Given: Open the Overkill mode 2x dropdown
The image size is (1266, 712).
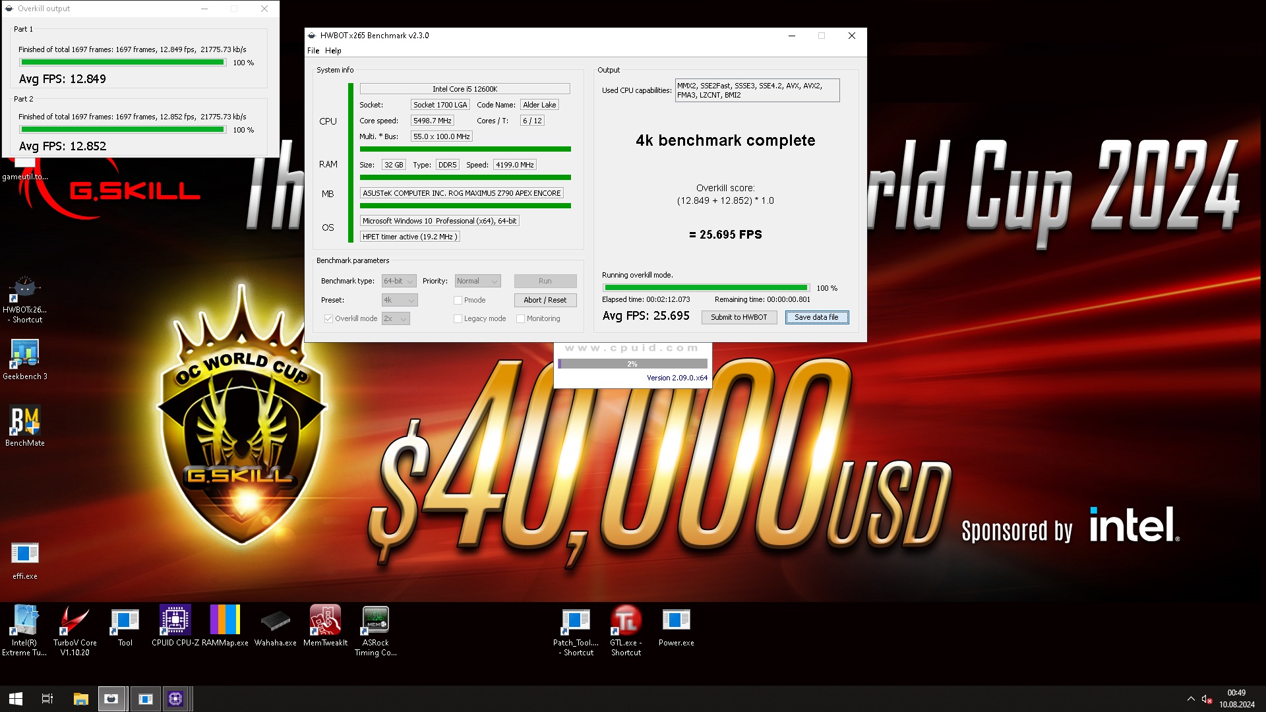Looking at the screenshot, I should [x=396, y=318].
